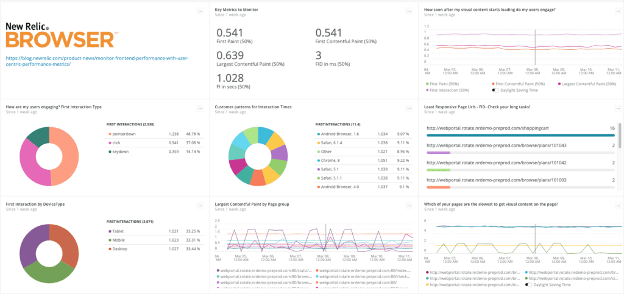Select Android Browser, 4.0 legend row
Image resolution: width=624 pixels, height=294 pixels.
pos(364,186)
